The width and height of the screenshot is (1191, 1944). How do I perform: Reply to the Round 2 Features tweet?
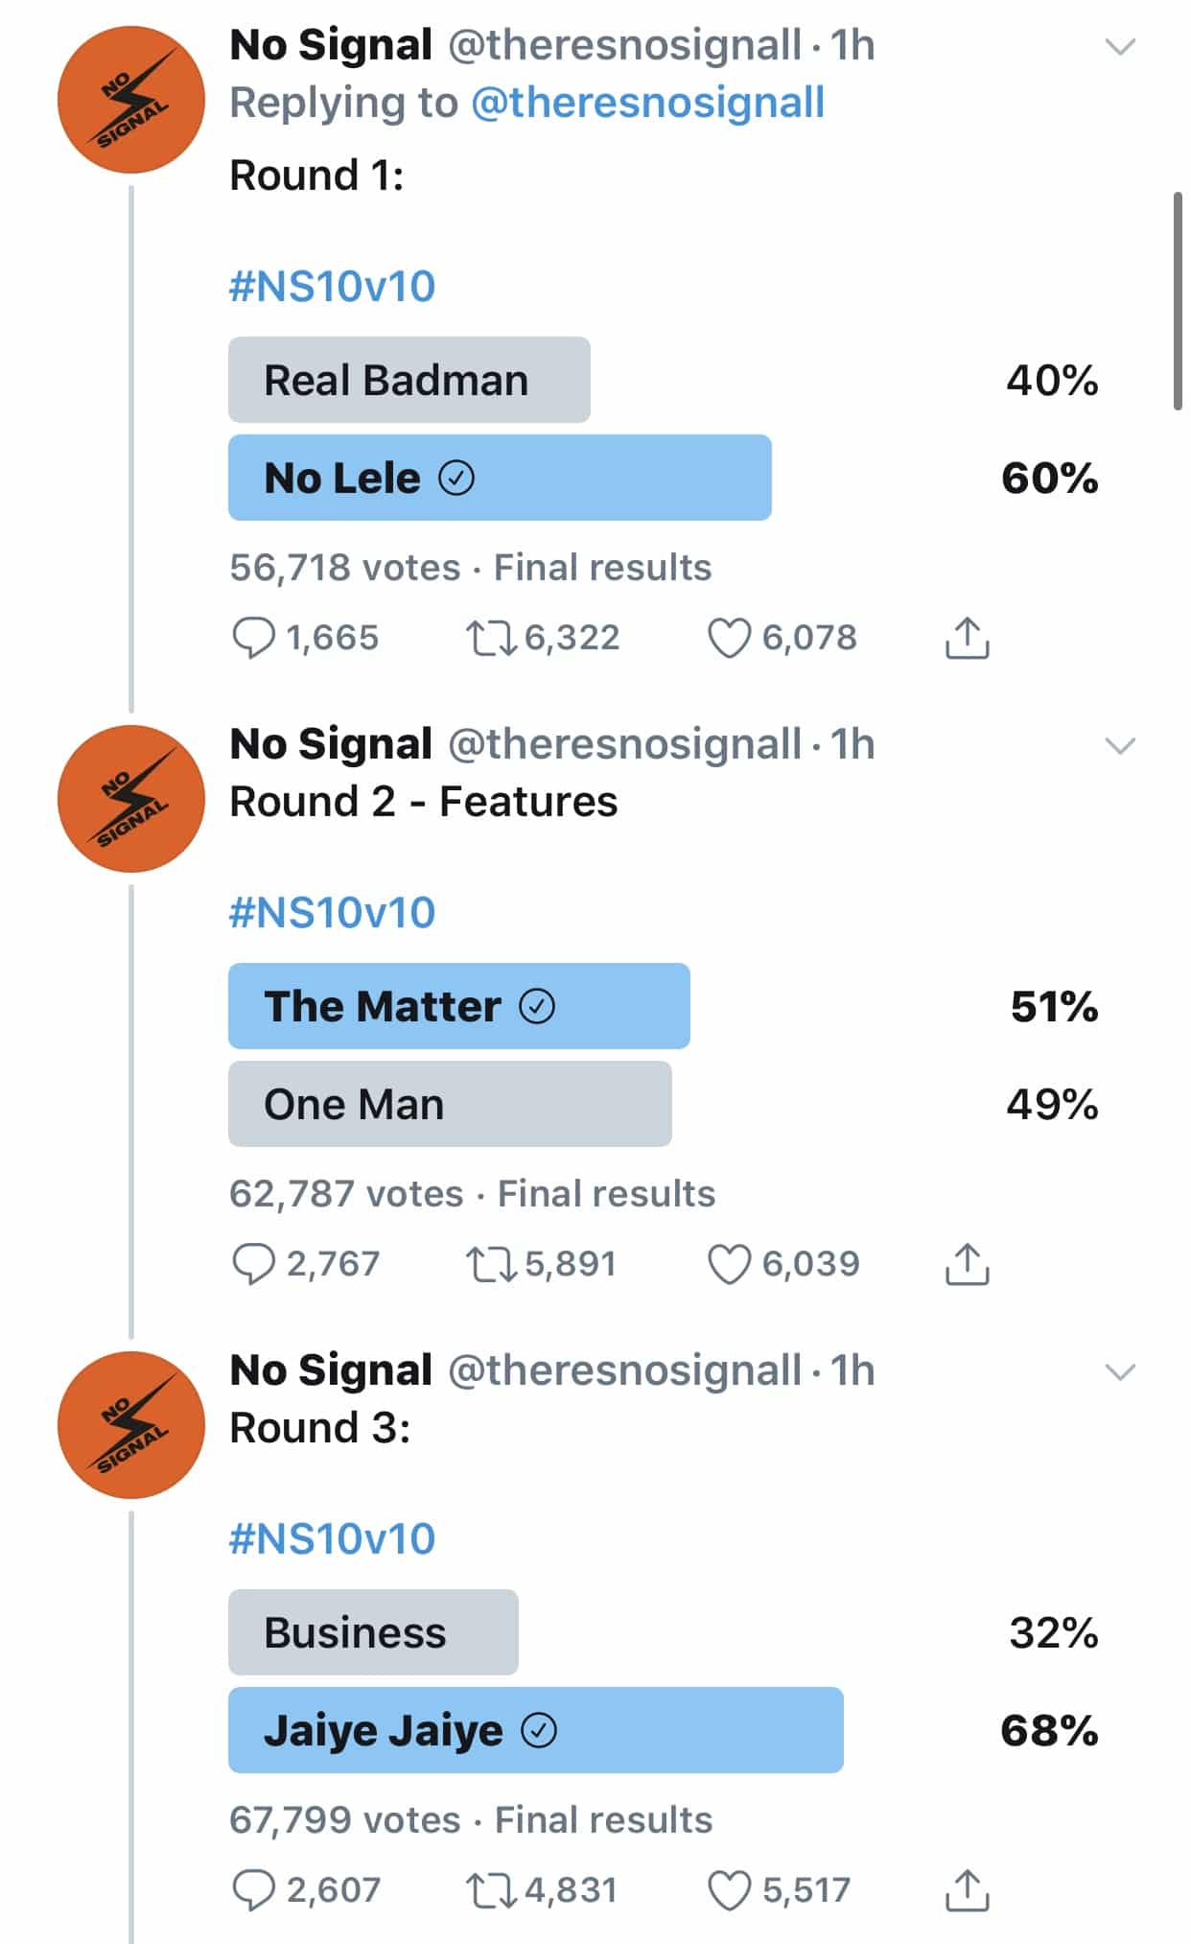(x=254, y=1264)
